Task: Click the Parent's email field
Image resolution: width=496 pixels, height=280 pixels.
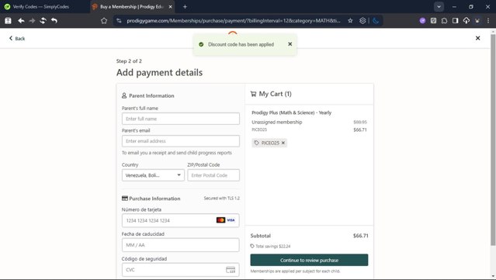Action: [181, 141]
